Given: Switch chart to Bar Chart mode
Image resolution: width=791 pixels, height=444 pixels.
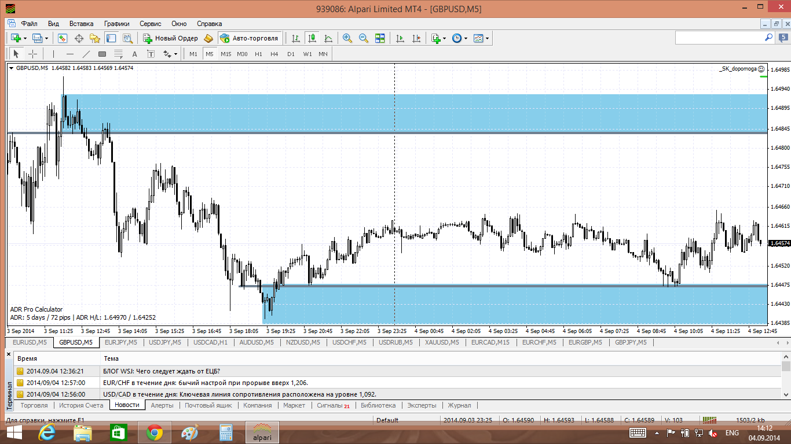Looking at the screenshot, I should tap(296, 38).
